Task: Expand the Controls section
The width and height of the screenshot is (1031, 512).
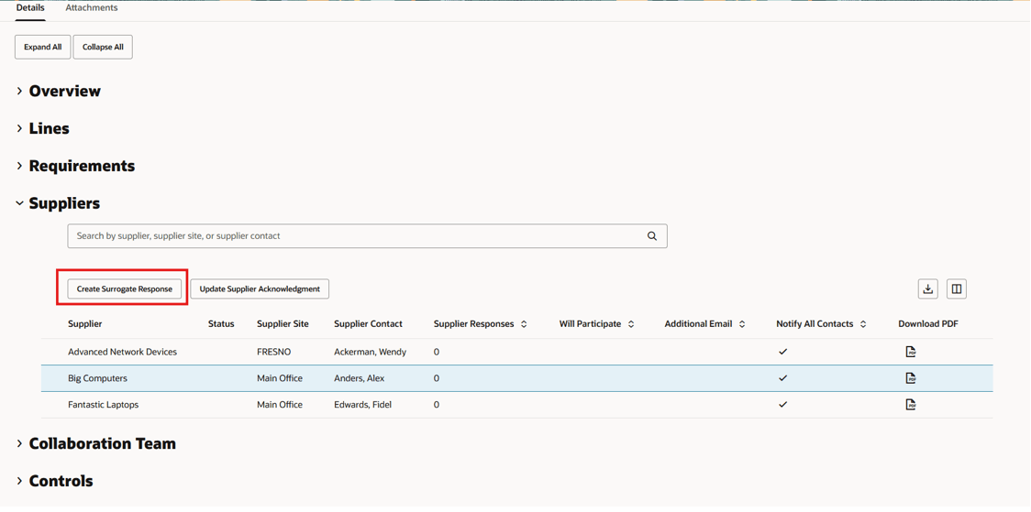Action: pyautogui.click(x=20, y=481)
